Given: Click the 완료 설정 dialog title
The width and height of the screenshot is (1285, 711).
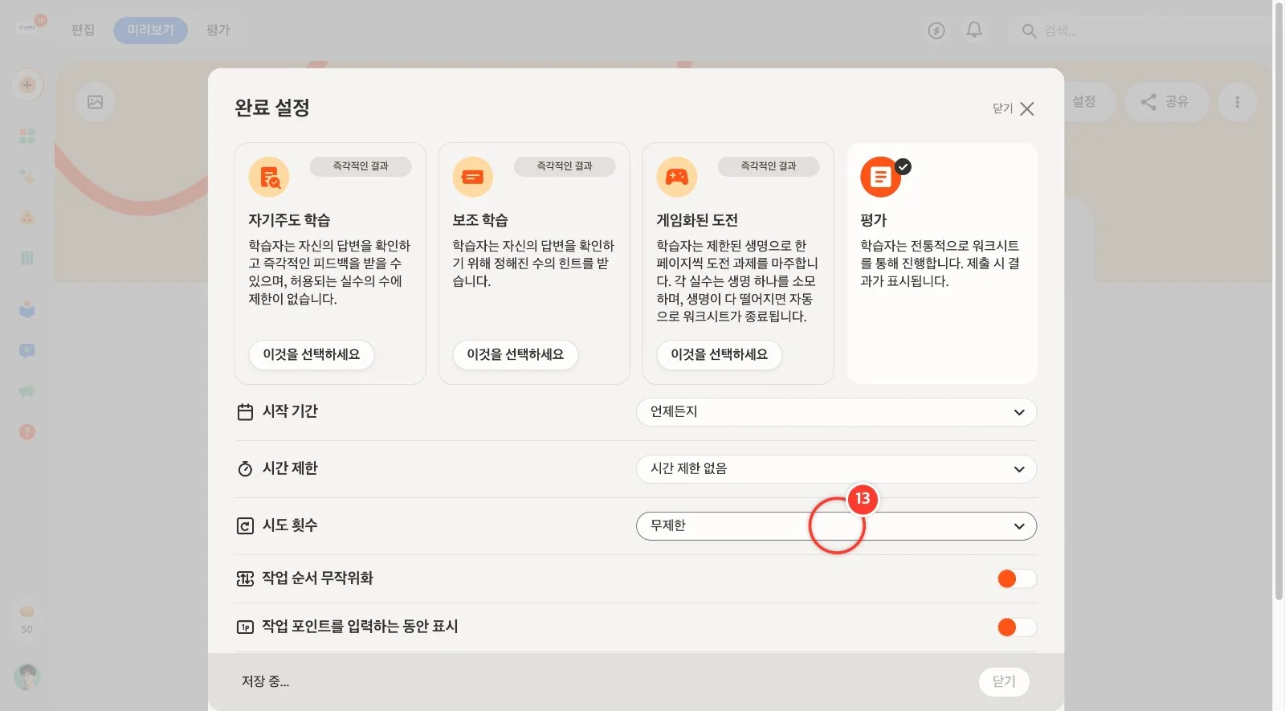Looking at the screenshot, I should click(x=272, y=108).
